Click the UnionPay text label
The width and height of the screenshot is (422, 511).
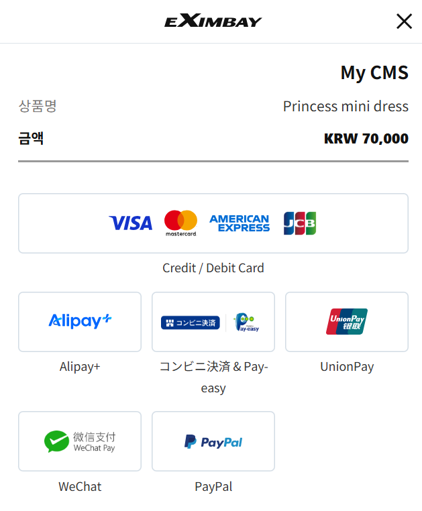[x=347, y=367]
